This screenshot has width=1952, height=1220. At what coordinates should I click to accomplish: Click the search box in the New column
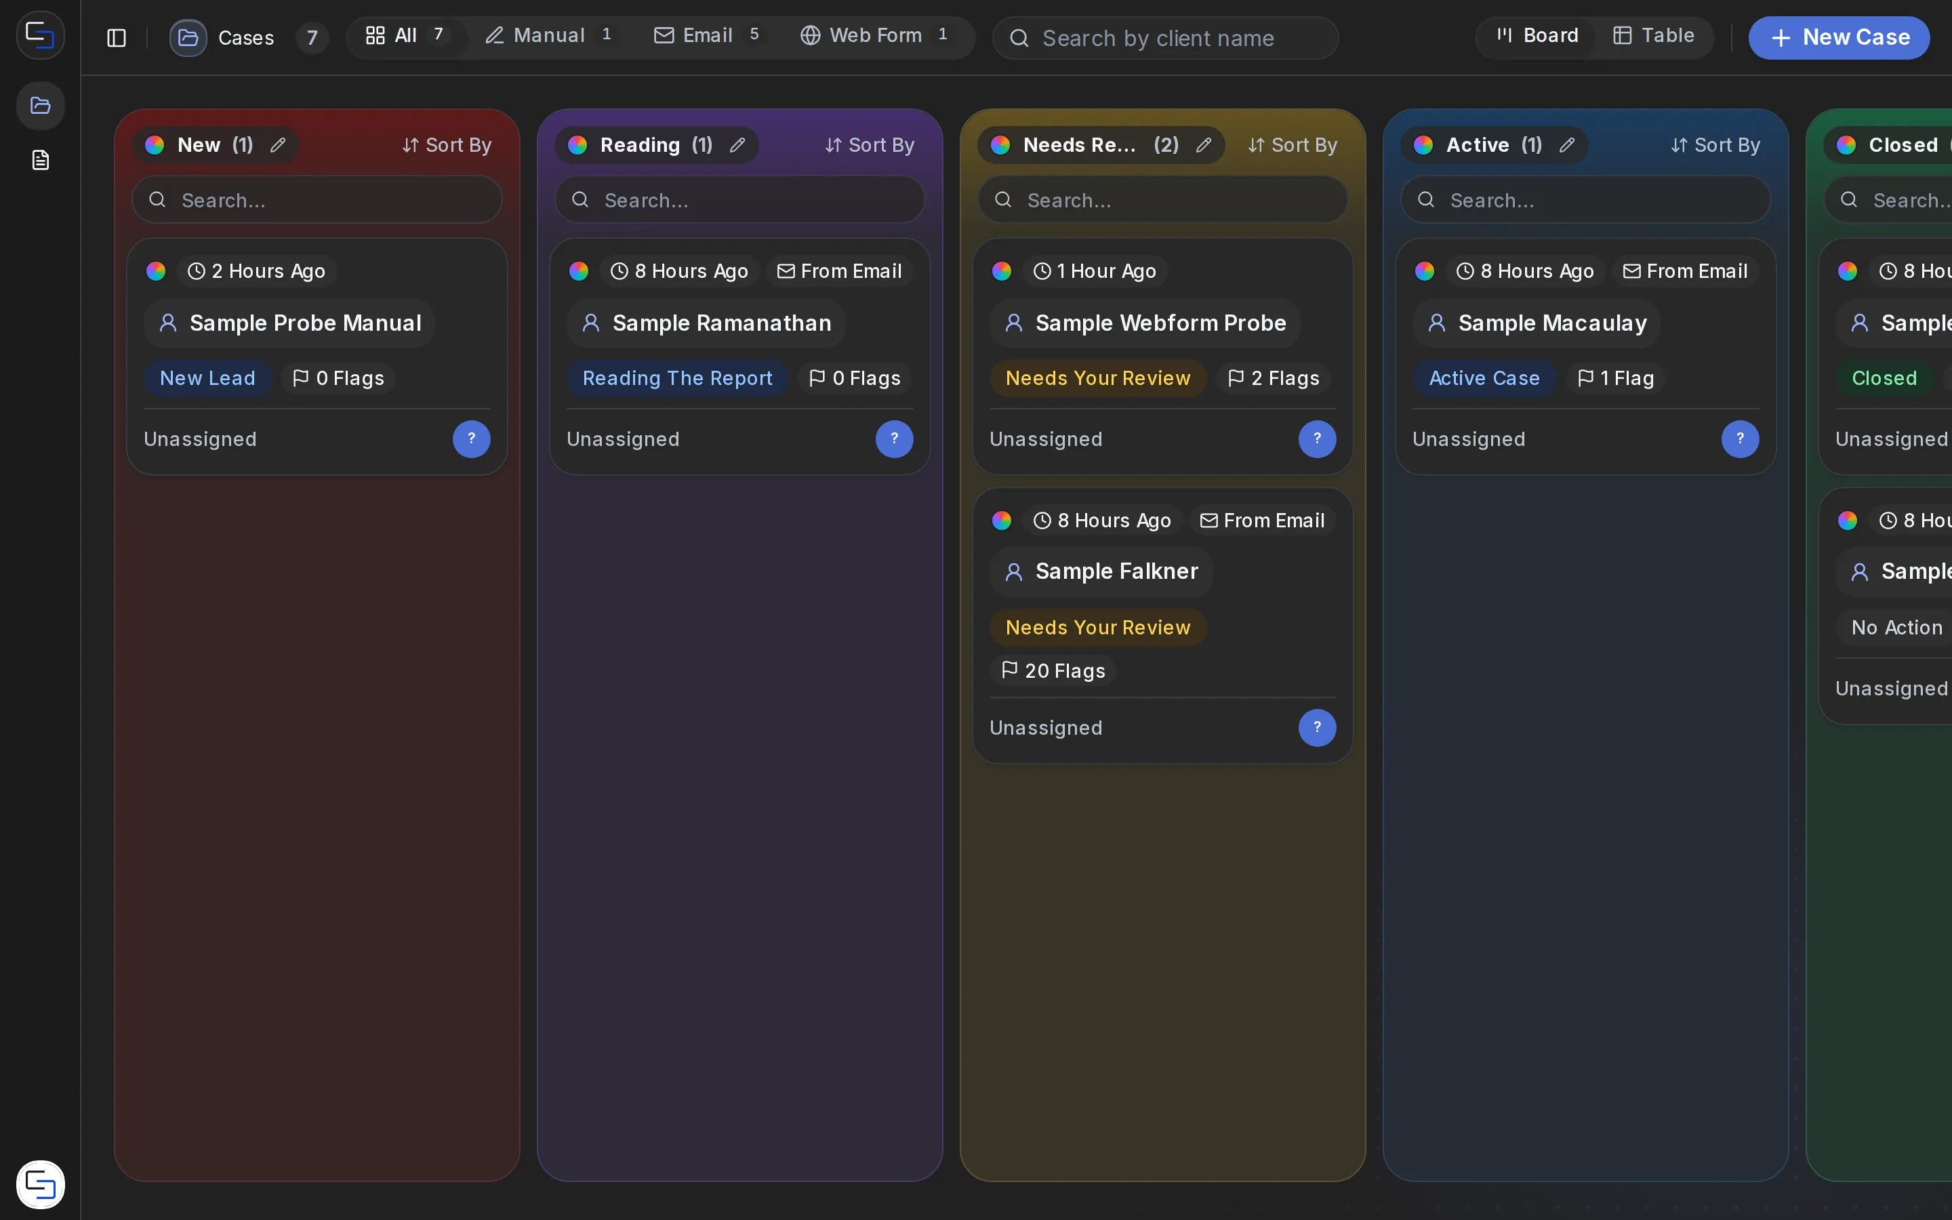click(317, 199)
